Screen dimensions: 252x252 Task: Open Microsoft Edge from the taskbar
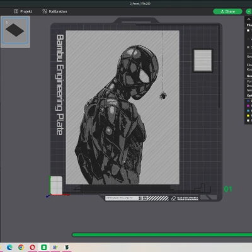click(9, 248)
